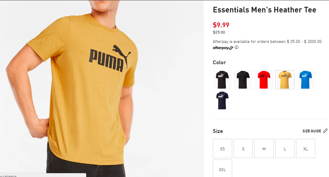Click the red $9.99 sale price
Screen dimensions: 329x177
221,25
